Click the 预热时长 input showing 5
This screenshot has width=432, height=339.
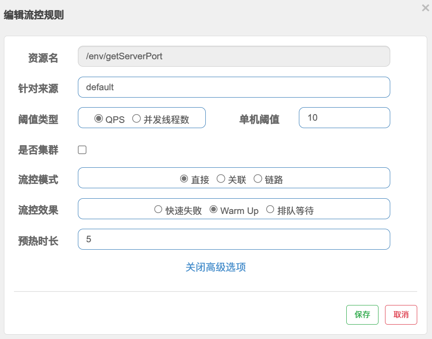pyautogui.click(x=234, y=239)
